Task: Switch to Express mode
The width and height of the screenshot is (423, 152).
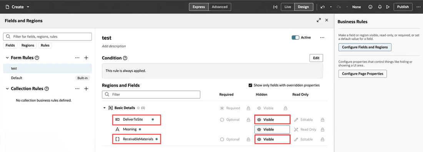Action: 199,7
